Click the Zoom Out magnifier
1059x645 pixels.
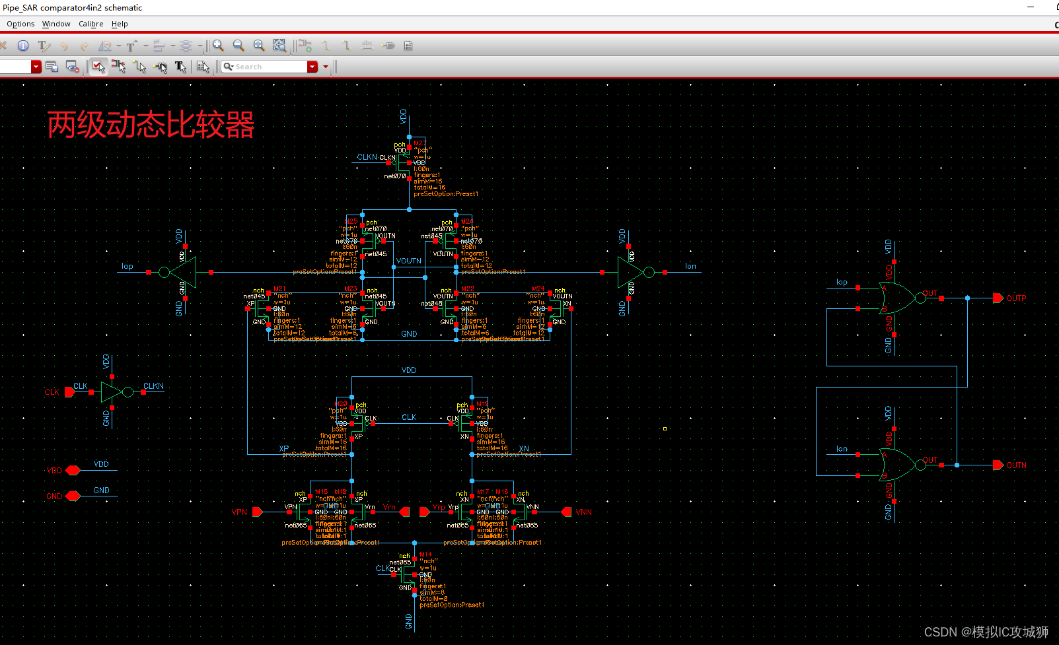pyautogui.click(x=238, y=46)
